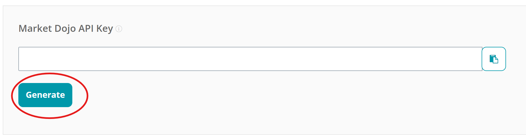The width and height of the screenshot is (526, 140).
Task: Select the teal Generate button under the field
Action: [45, 95]
